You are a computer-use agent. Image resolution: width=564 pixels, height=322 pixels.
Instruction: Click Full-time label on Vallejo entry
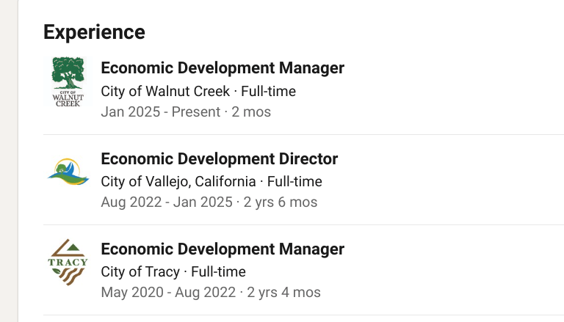point(294,181)
